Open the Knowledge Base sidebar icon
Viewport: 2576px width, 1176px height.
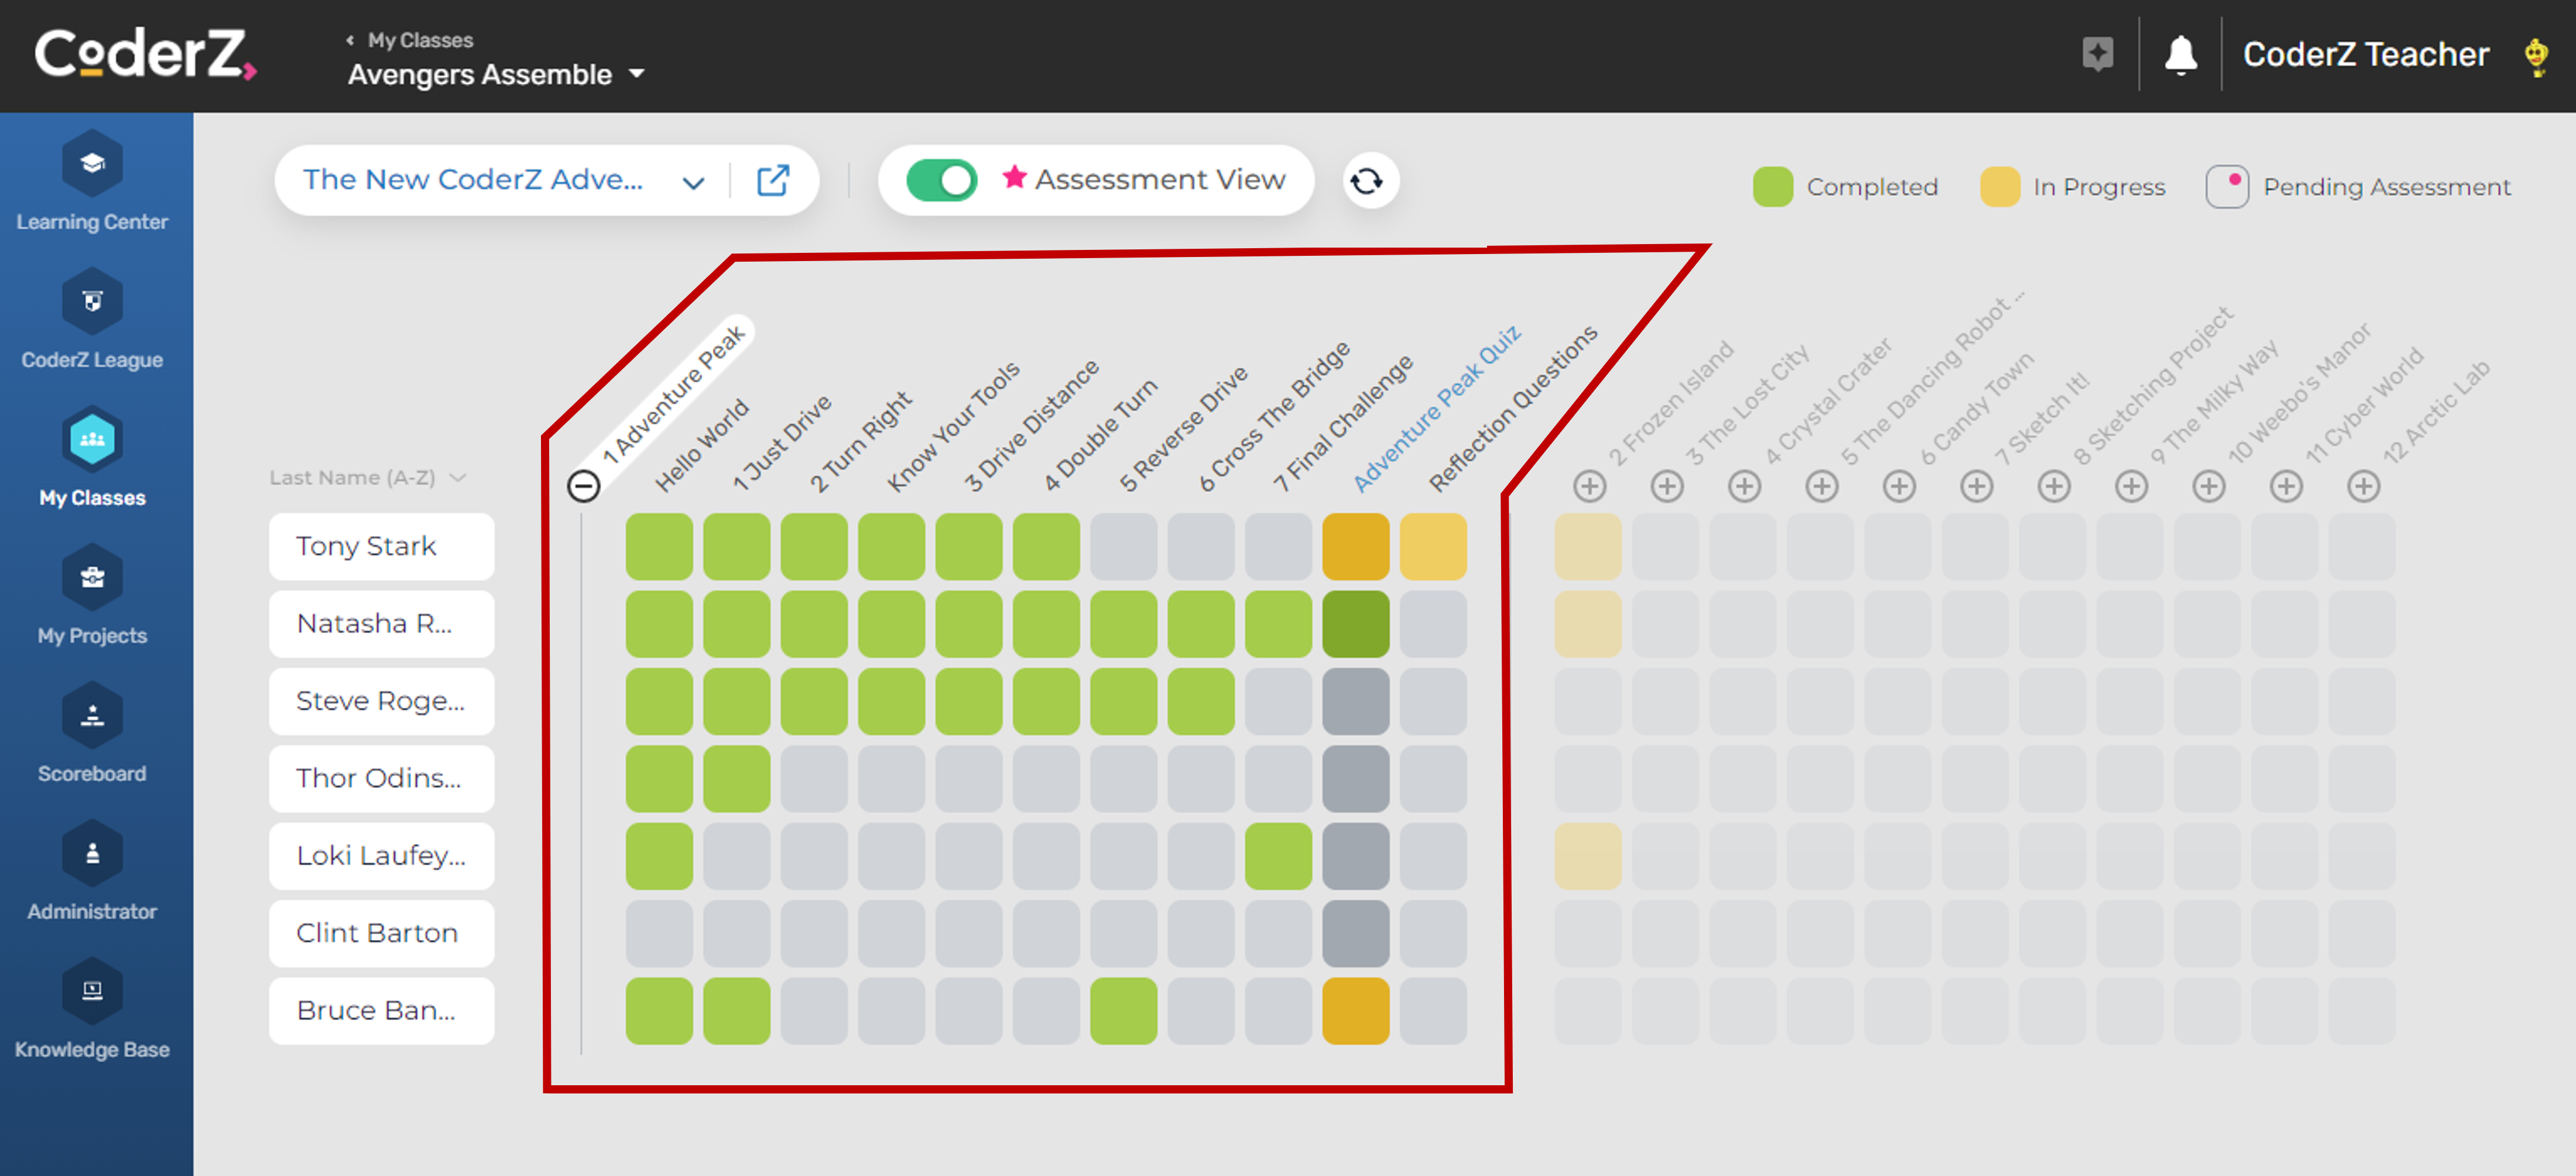coord(92,1008)
